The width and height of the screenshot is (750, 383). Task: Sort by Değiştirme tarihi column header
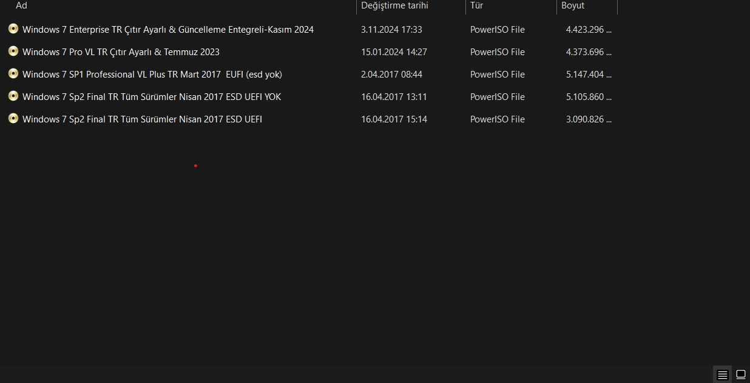(x=394, y=5)
